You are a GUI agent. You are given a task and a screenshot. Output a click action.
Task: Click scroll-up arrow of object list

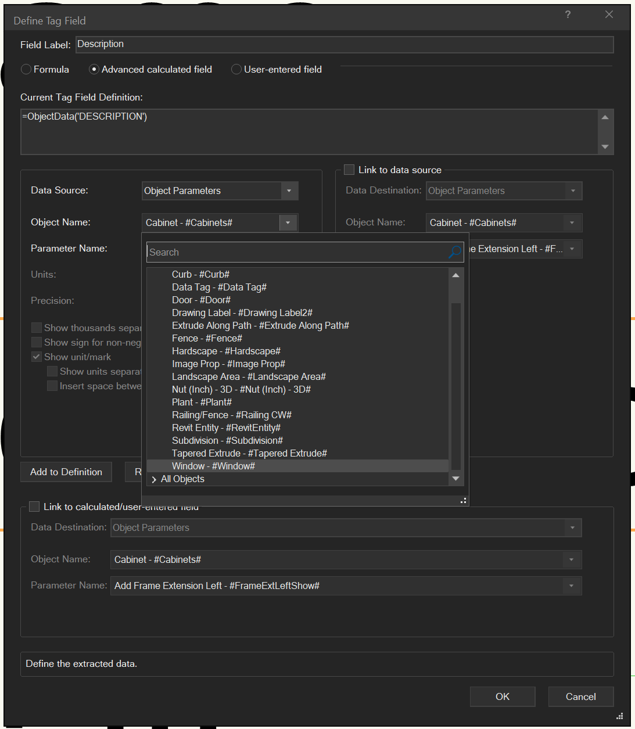455,275
